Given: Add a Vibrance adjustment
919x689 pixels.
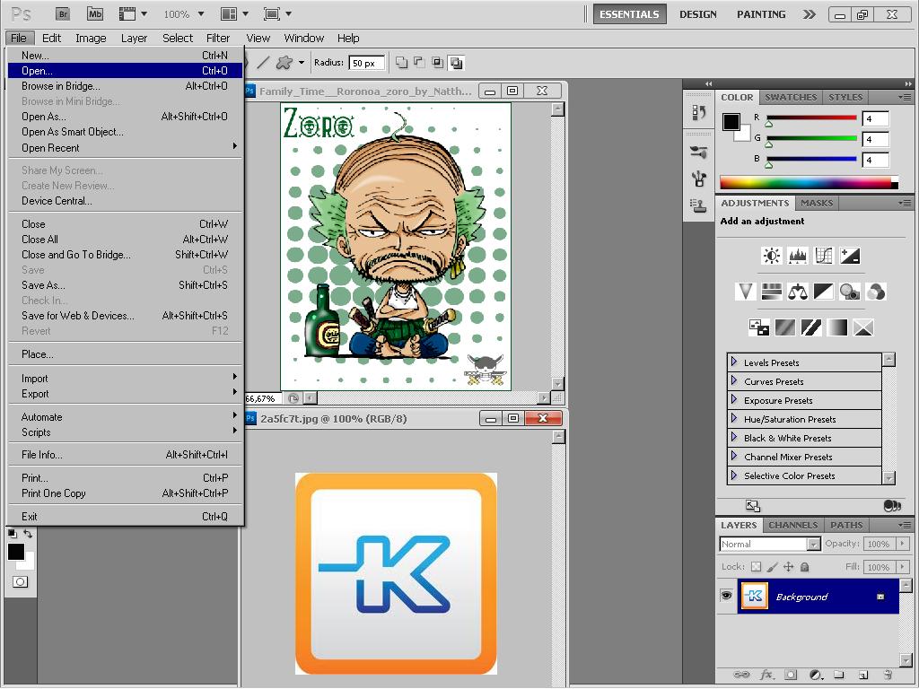Looking at the screenshot, I should point(745,292).
